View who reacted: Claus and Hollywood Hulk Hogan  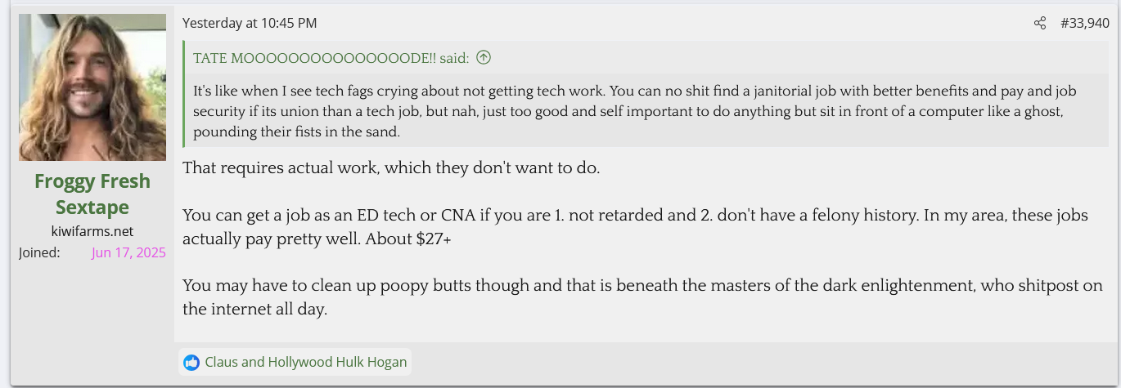point(305,362)
